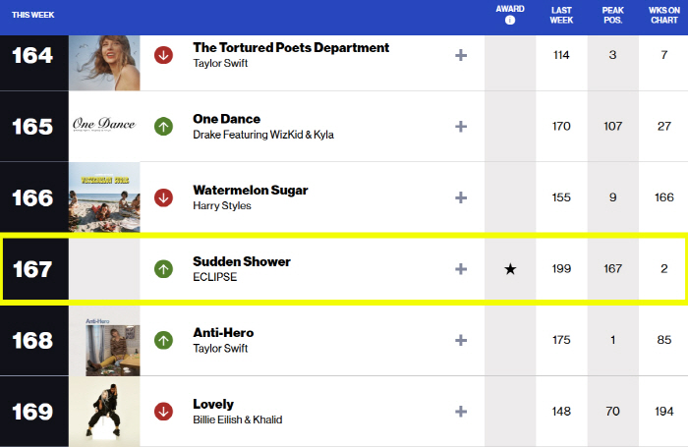
Task: Click the LAST WEEK column header
Action: (x=561, y=15)
